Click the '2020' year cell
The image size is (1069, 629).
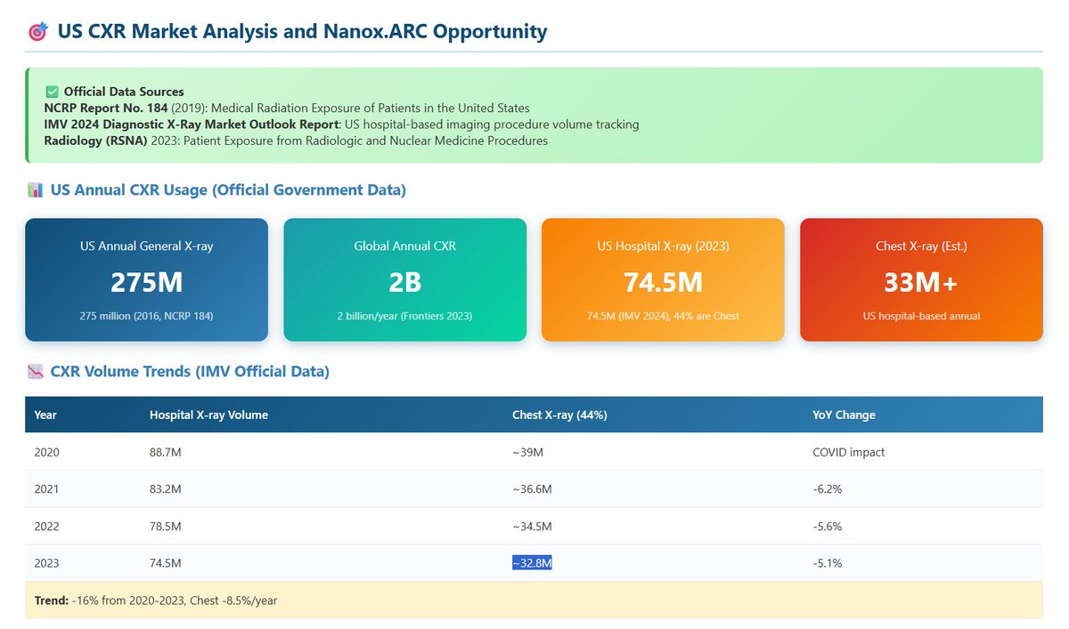(46, 452)
